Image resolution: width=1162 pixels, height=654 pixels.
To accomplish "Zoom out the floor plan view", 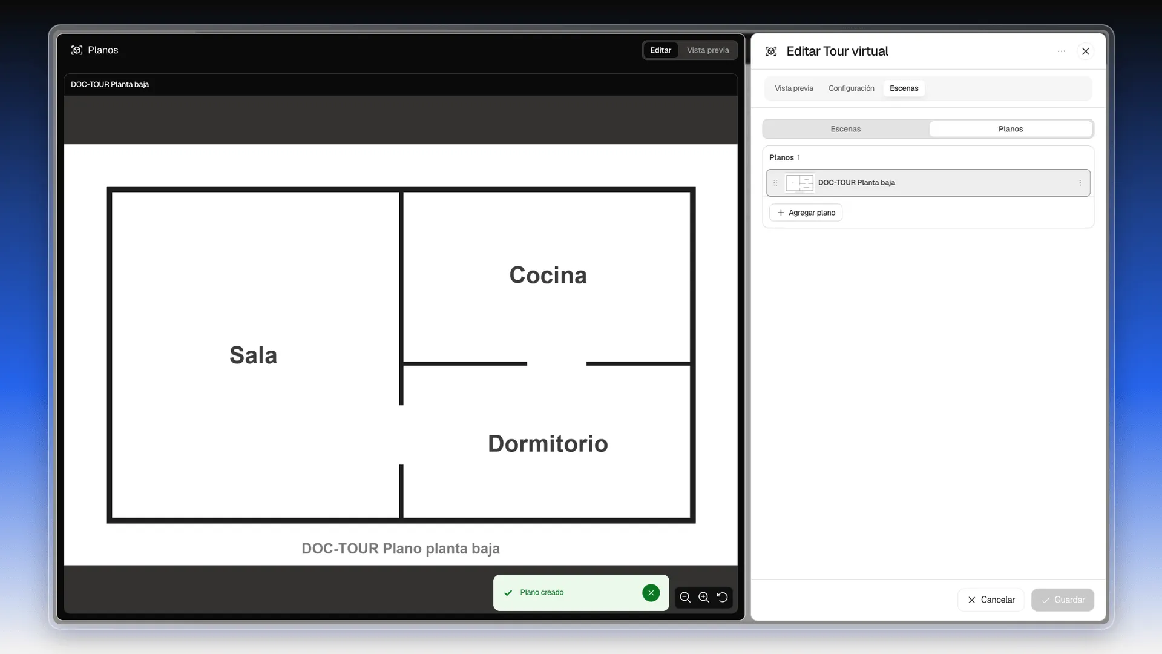I will (x=685, y=597).
